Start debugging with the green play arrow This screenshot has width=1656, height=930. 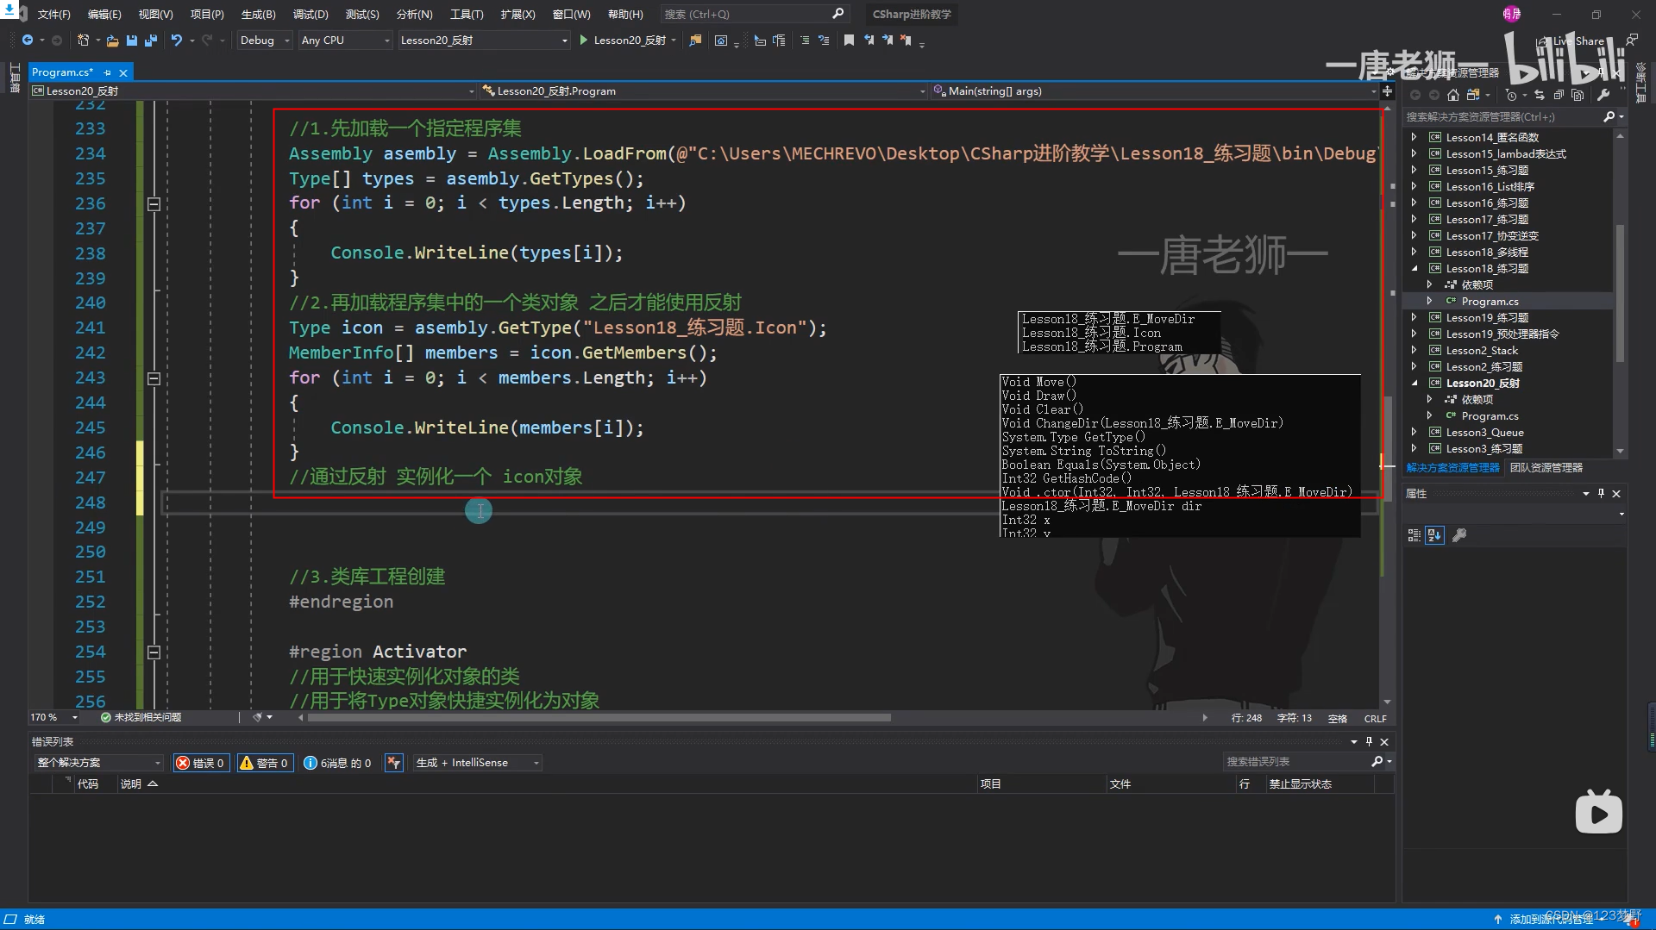[584, 41]
